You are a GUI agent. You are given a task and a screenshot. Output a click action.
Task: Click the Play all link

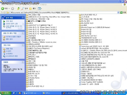pos(9,21)
